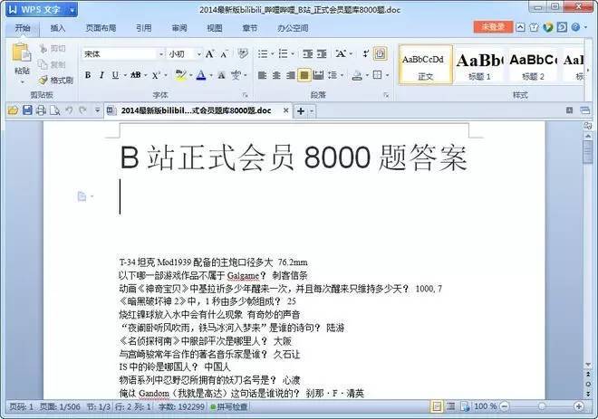The width and height of the screenshot is (598, 419).
Task: Increase paragraph indent
Action: [x=322, y=53]
